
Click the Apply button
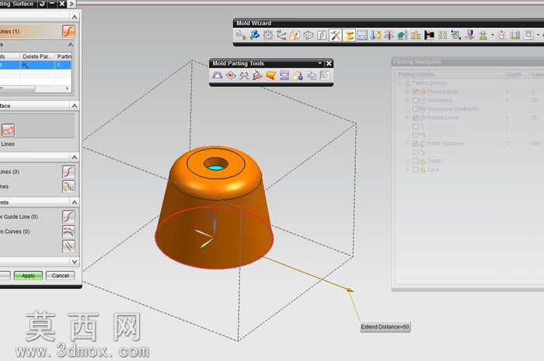point(28,276)
